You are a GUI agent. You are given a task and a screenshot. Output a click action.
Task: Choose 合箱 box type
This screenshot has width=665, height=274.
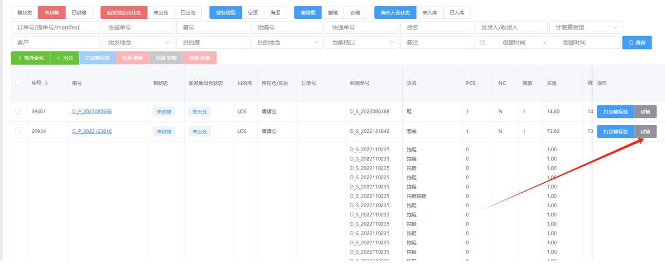355,12
